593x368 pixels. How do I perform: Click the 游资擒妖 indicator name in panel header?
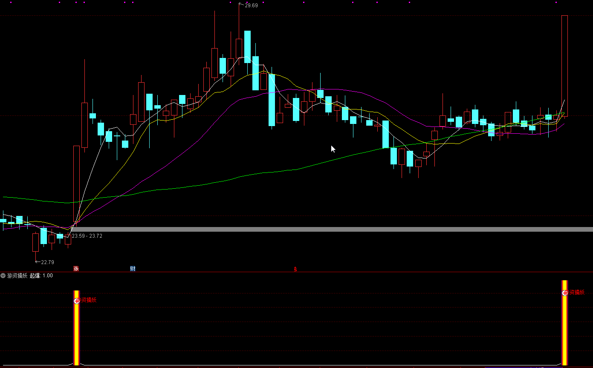click(x=17, y=276)
